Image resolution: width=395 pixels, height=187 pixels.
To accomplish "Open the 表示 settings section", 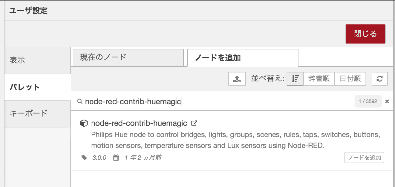I will (x=38, y=60).
